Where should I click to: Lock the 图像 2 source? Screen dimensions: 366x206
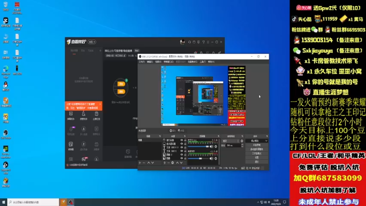185,155
